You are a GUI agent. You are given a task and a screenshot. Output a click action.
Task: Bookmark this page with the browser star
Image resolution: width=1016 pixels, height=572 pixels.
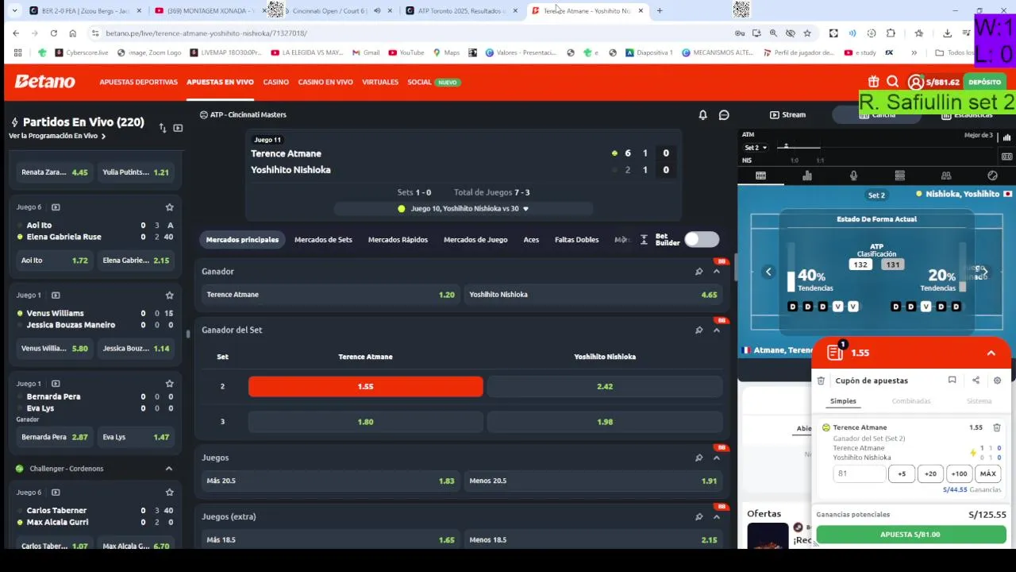tap(807, 33)
